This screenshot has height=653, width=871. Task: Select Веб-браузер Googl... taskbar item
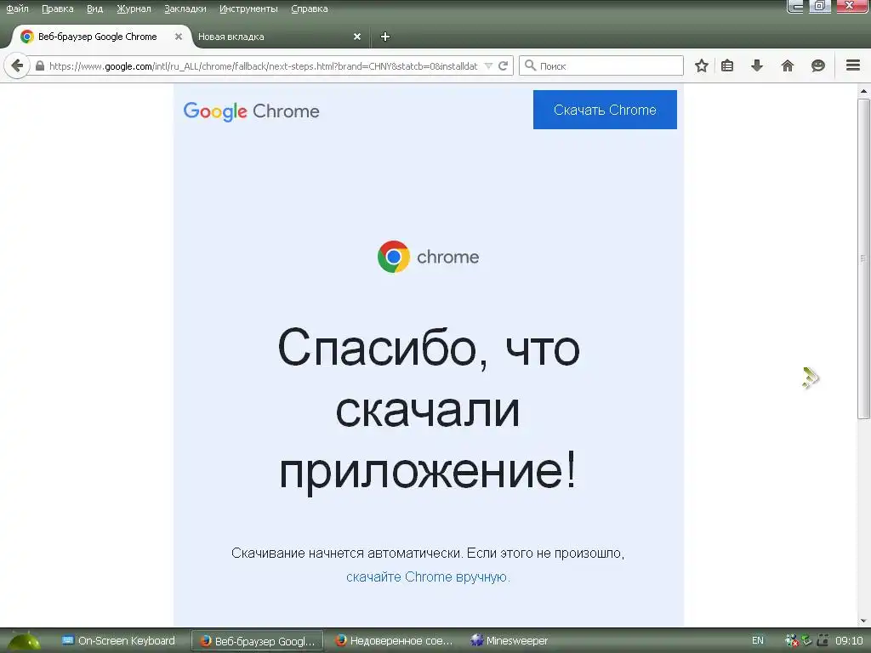(x=257, y=641)
